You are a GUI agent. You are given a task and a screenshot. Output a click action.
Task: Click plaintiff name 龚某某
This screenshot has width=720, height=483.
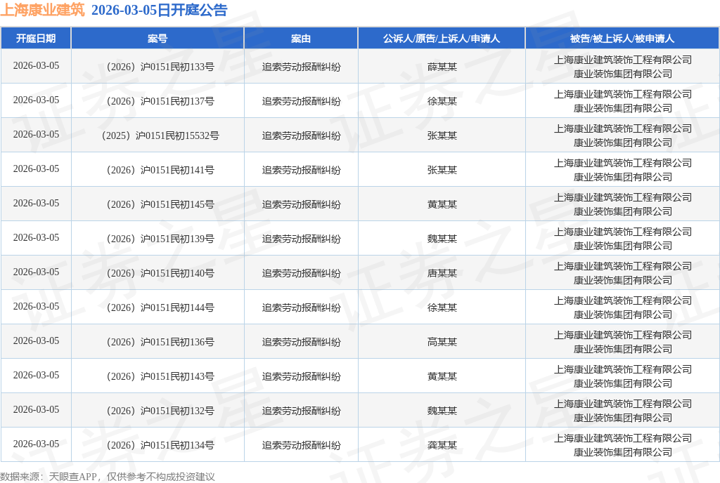[x=442, y=445]
